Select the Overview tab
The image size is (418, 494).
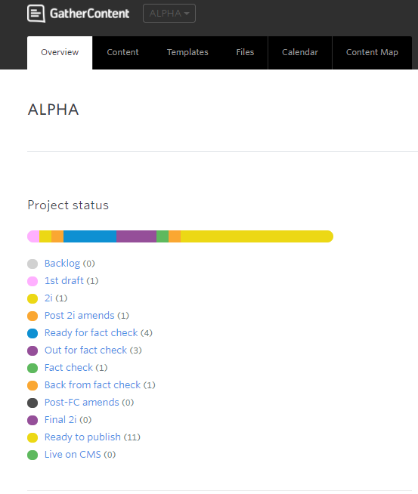pos(60,52)
